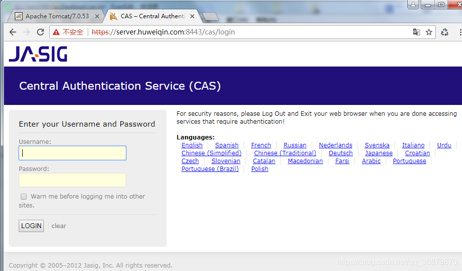Image resolution: width=462 pixels, height=271 pixels.
Task: Switch language to English
Action: [x=192, y=145]
